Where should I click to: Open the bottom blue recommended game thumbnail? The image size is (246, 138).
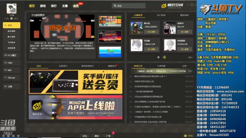(x=110, y=52)
